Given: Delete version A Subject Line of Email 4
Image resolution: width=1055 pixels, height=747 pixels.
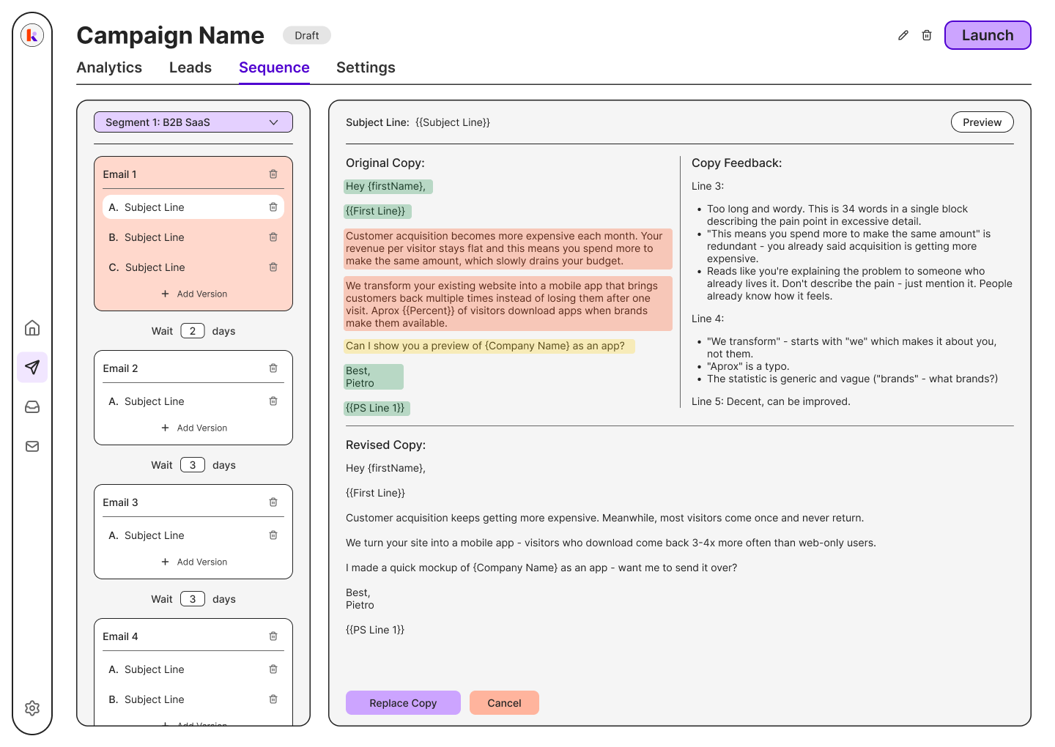Looking at the screenshot, I should tap(273, 669).
